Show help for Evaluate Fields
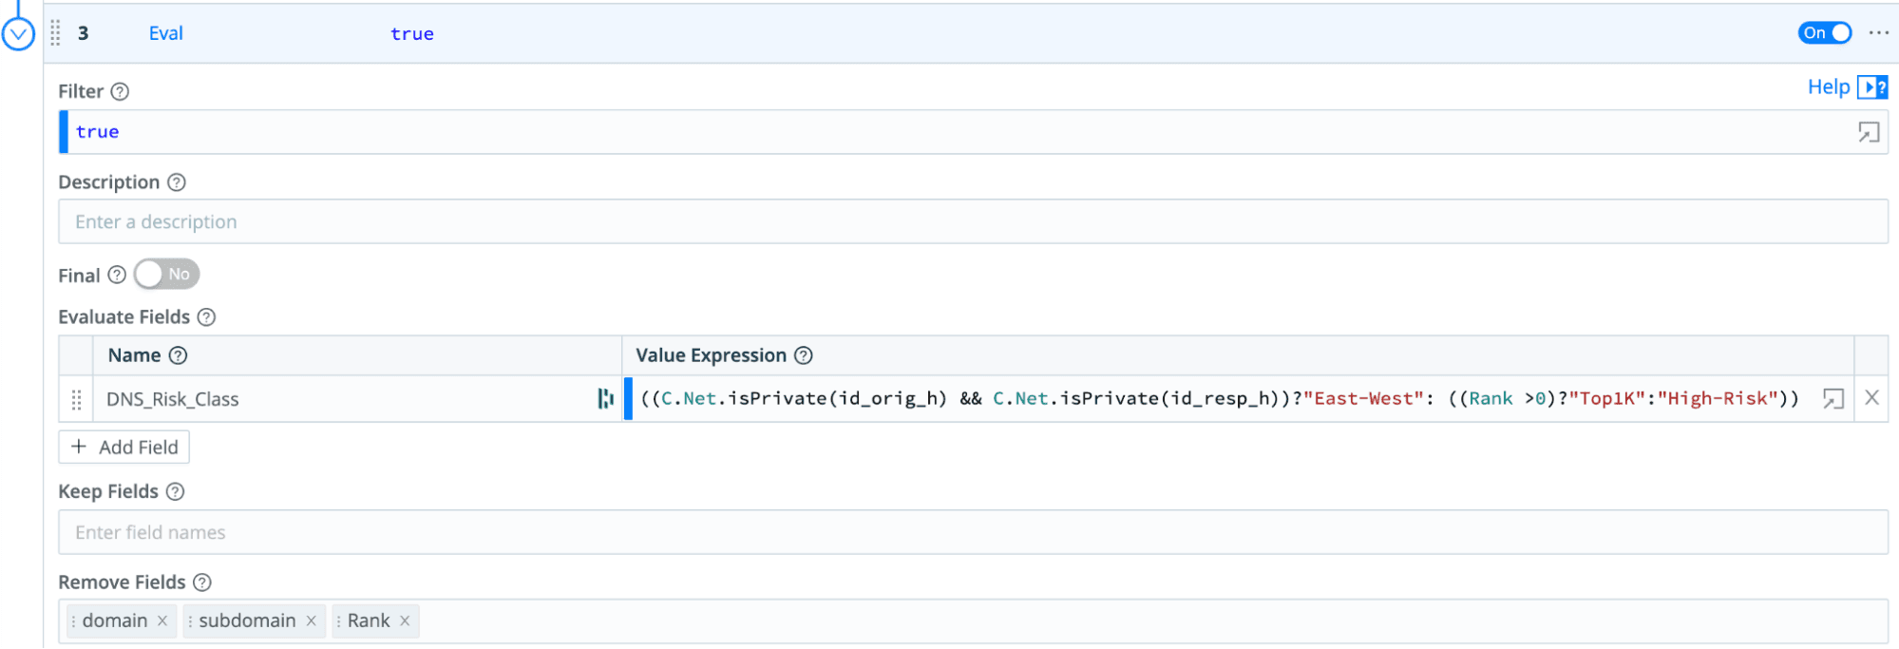 (206, 317)
